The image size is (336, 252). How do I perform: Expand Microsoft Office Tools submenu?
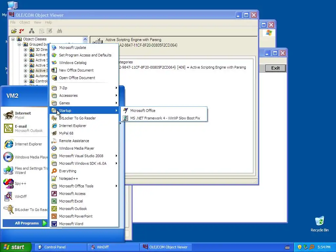coord(84,186)
